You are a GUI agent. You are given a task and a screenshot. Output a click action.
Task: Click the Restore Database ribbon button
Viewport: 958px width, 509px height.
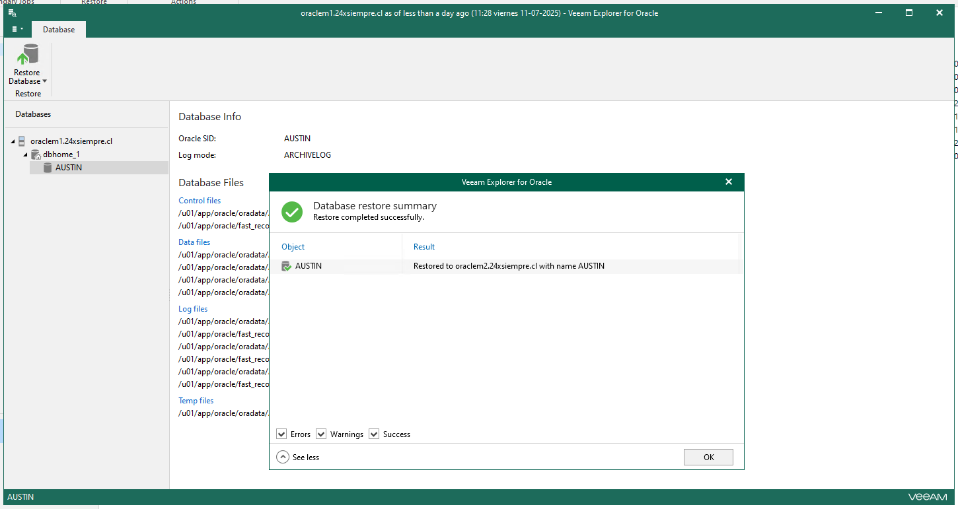tap(27, 65)
